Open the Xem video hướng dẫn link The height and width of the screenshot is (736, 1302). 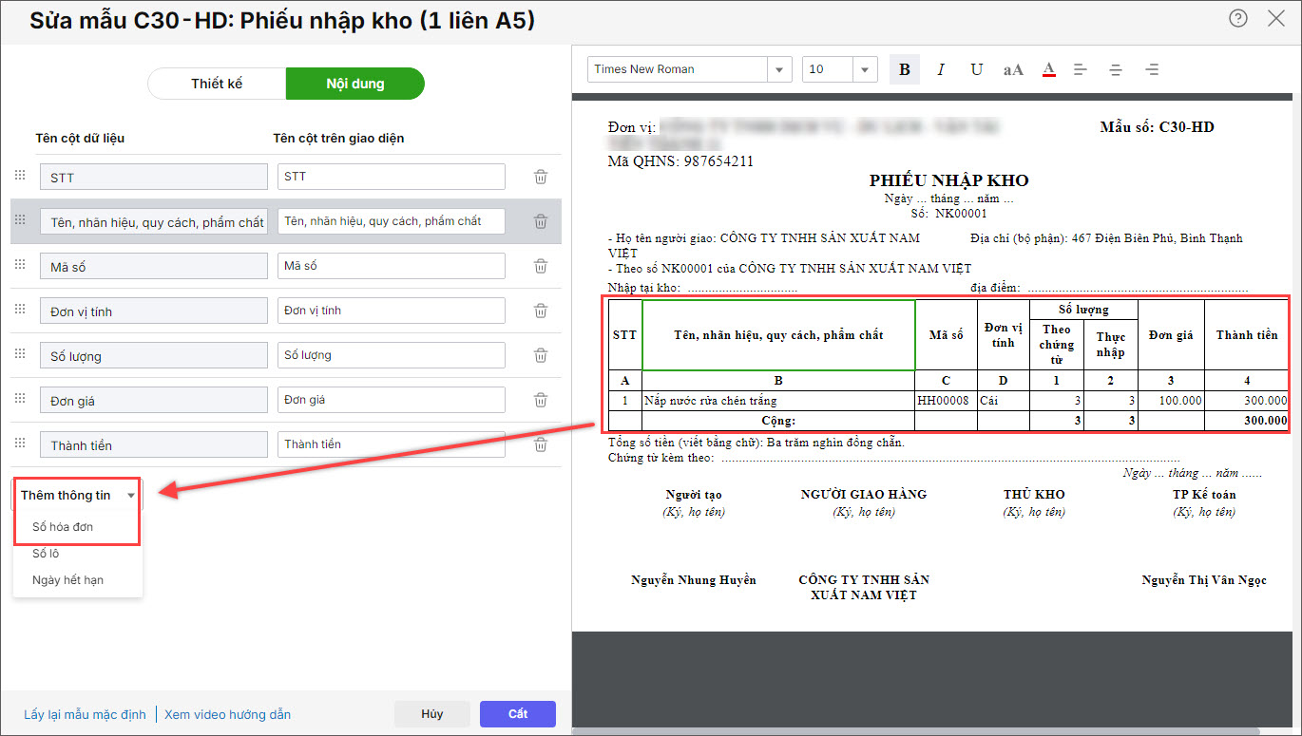227,714
